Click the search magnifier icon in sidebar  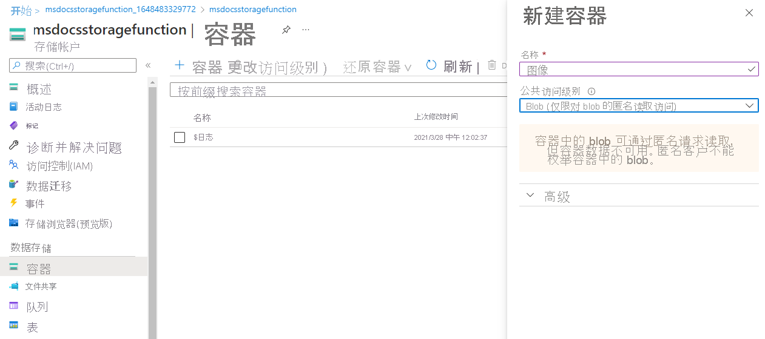click(x=16, y=65)
